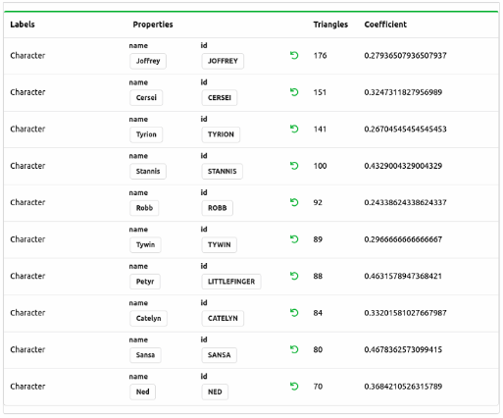Select the Coefficient column header
The image size is (503, 418).
[x=385, y=25]
